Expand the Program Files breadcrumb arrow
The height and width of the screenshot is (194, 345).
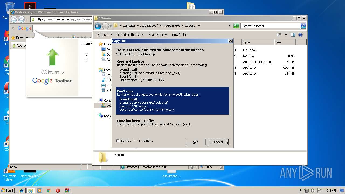click(x=182, y=26)
